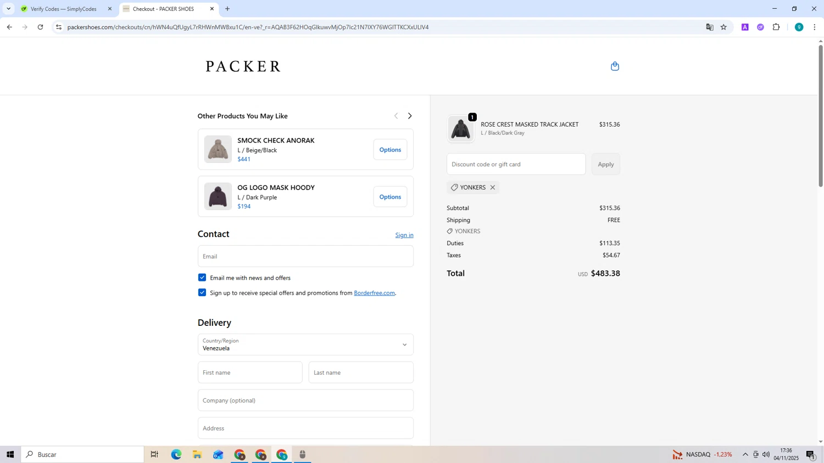Screen dimensions: 824x463
Task: Close the Checkout PACKER SHOES tab
Action: pyautogui.click(x=212, y=9)
